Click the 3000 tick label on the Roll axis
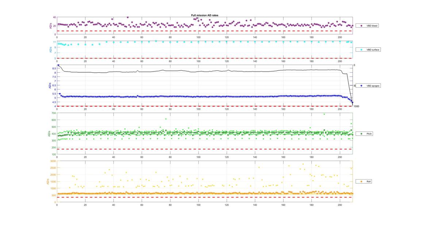This screenshot has width=438, height=227. point(53,161)
